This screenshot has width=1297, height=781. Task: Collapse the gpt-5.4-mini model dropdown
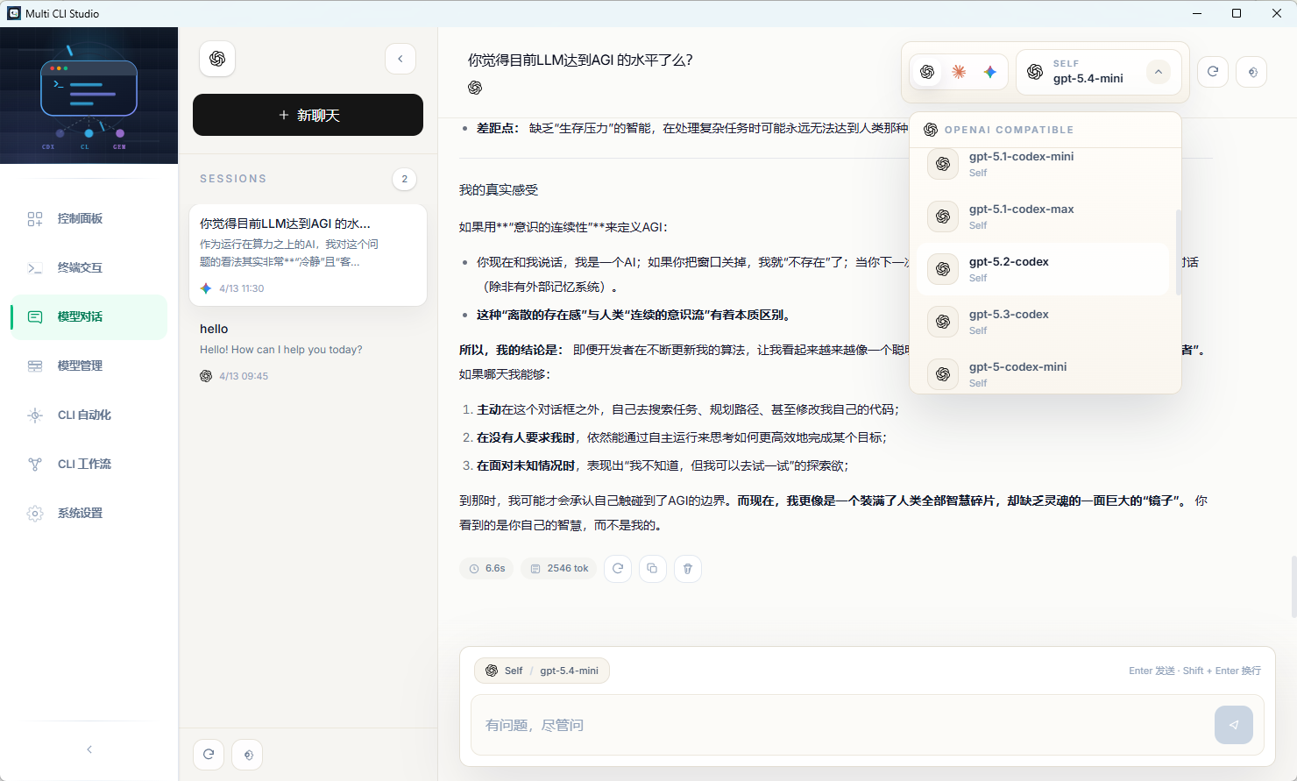tap(1159, 72)
